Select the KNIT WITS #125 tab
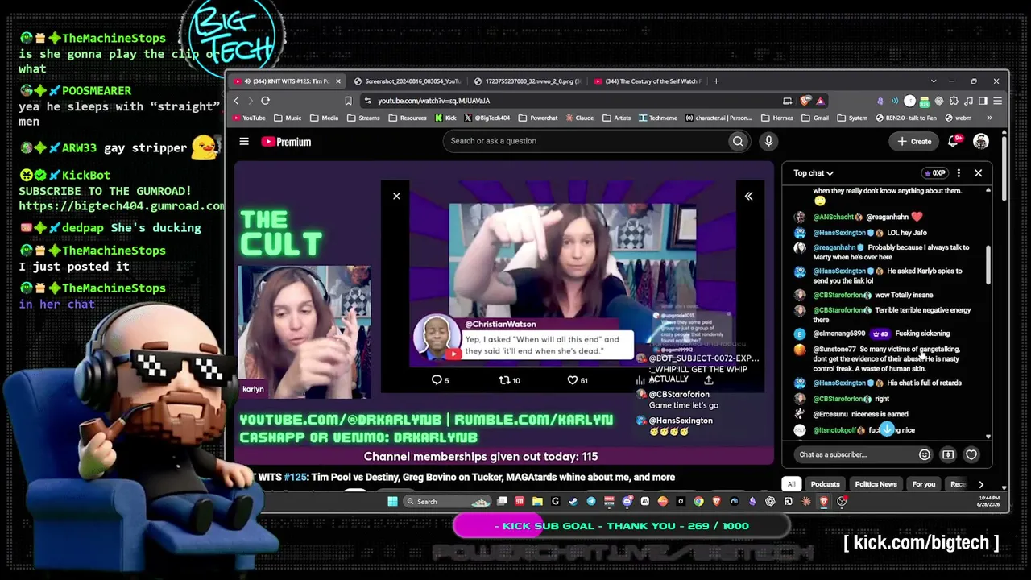Screen dimensions: 1031x580 (x=288, y=81)
